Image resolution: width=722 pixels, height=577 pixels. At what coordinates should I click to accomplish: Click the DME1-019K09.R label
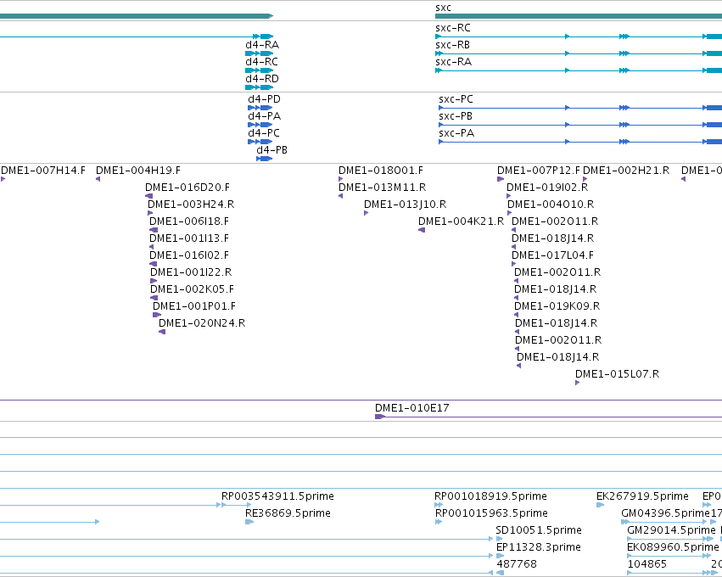click(x=557, y=306)
